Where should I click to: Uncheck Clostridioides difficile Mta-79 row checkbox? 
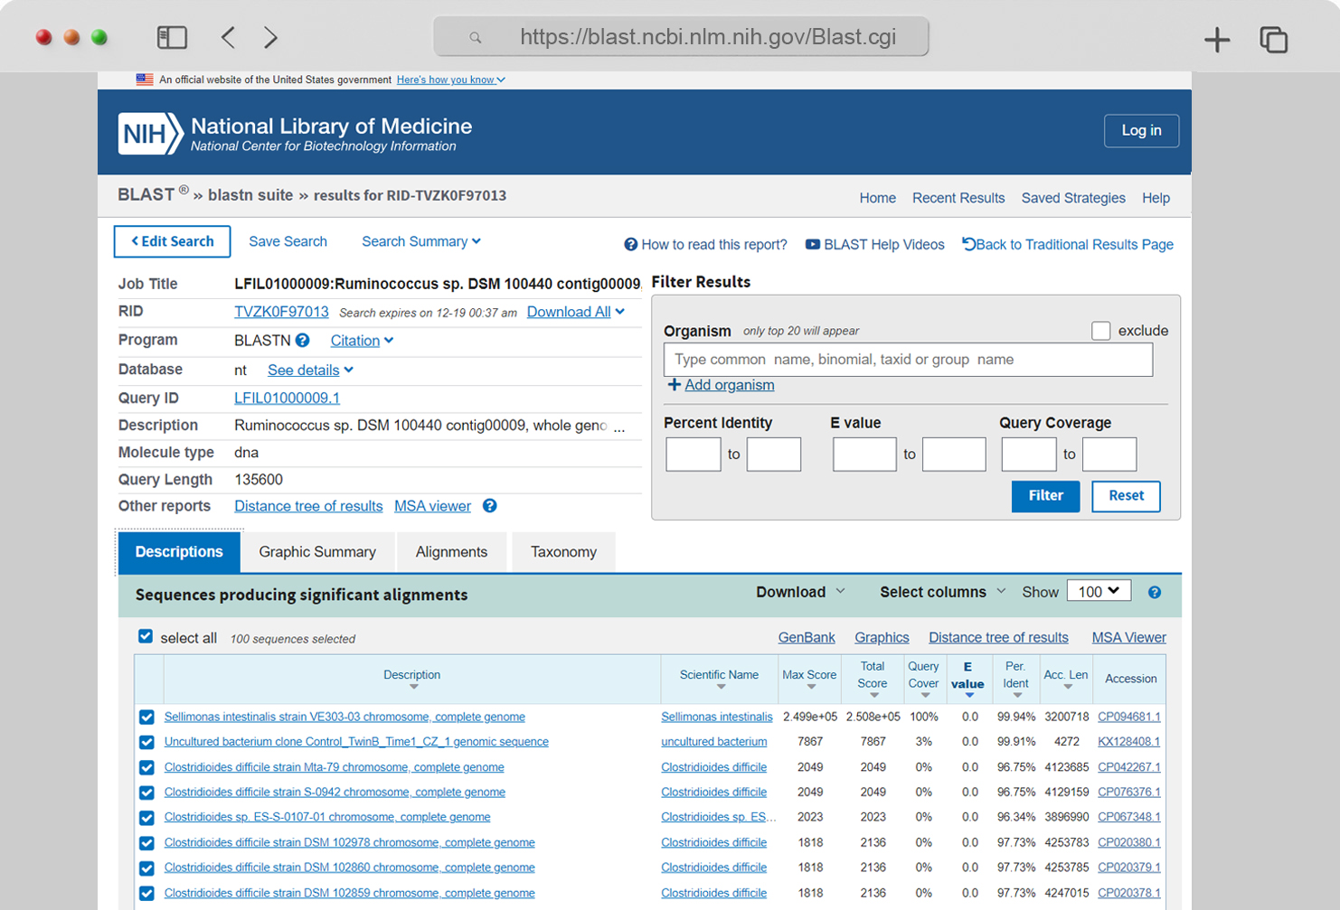(x=146, y=768)
